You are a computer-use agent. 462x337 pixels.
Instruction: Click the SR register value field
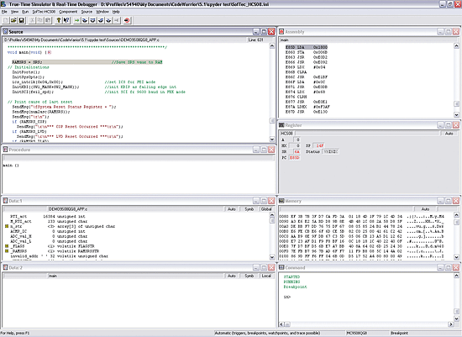pyautogui.click(x=297, y=151)
